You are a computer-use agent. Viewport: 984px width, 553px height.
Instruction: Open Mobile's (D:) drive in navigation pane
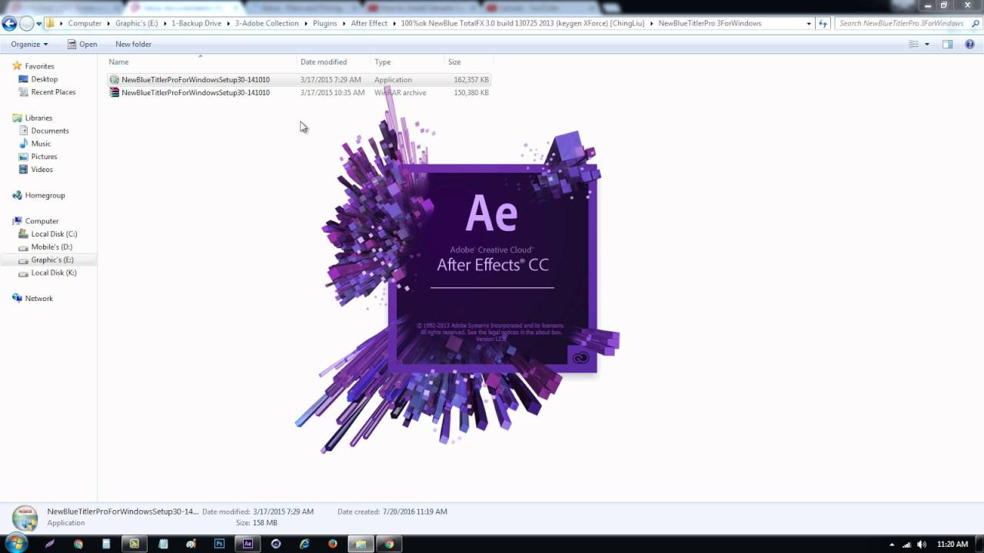coord(52,247)
